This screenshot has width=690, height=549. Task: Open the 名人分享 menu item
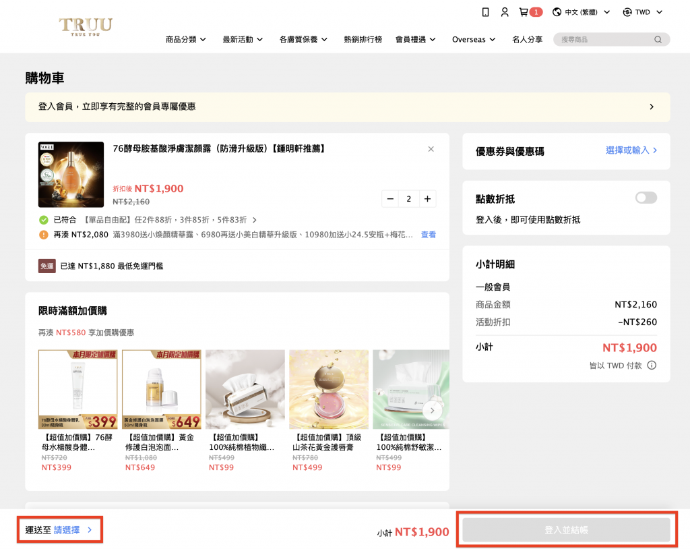527,40
